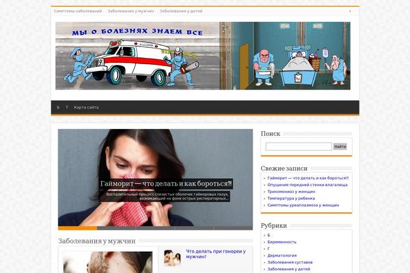Open recent post 'Температура у ребенка'
Image resolution: width=410 pixels, height=273 pixels.
pyautogui.click(x=291, y=199)
